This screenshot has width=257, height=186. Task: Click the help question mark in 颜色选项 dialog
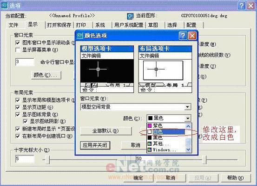point(183,36)
